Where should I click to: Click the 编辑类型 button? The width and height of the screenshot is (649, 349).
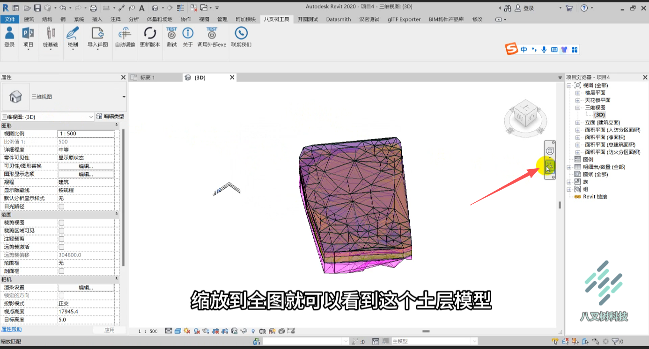tap(111, 116)
